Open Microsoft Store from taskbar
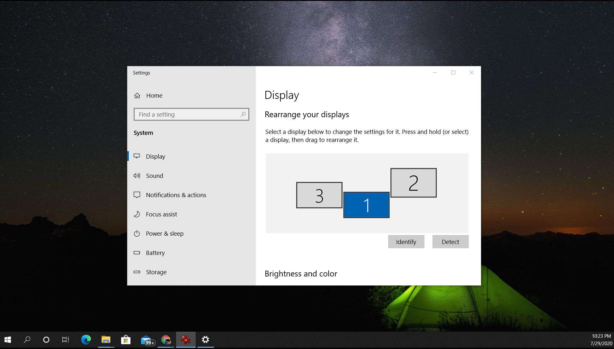Image resolution: width=614 pixels, height=349 pixels. (126, 340)
